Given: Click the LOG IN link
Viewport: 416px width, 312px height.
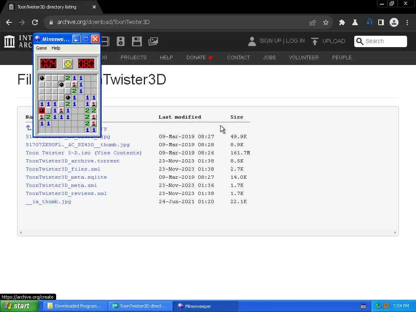Looking at the screenshot, I should [295, 41].
